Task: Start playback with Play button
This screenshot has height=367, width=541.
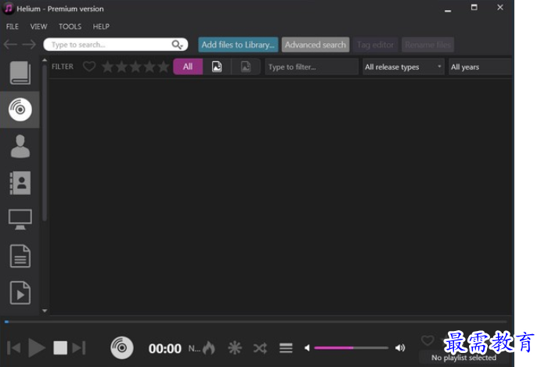Action: [37, 347]
